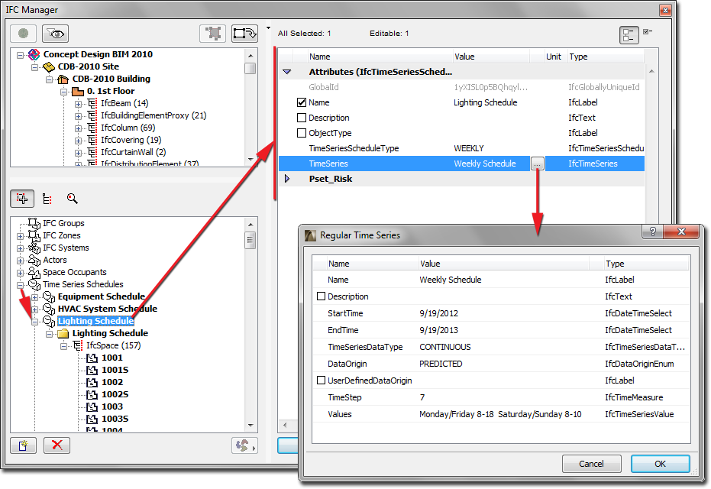Collapse the Time Series Schedules node
Viewport: 711px width, 489px height.
(20, 285)
